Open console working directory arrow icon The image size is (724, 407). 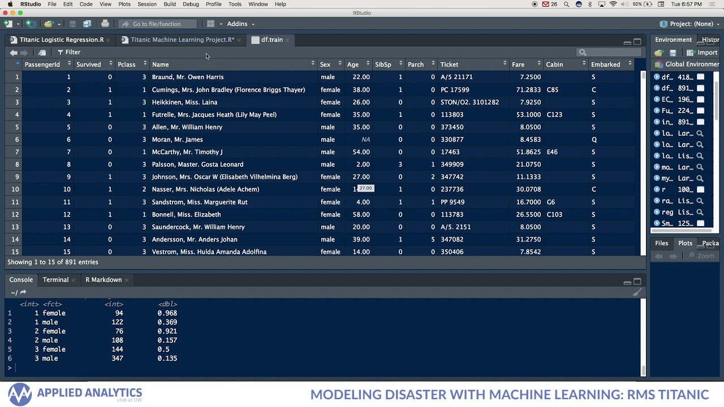click(23, 292)
